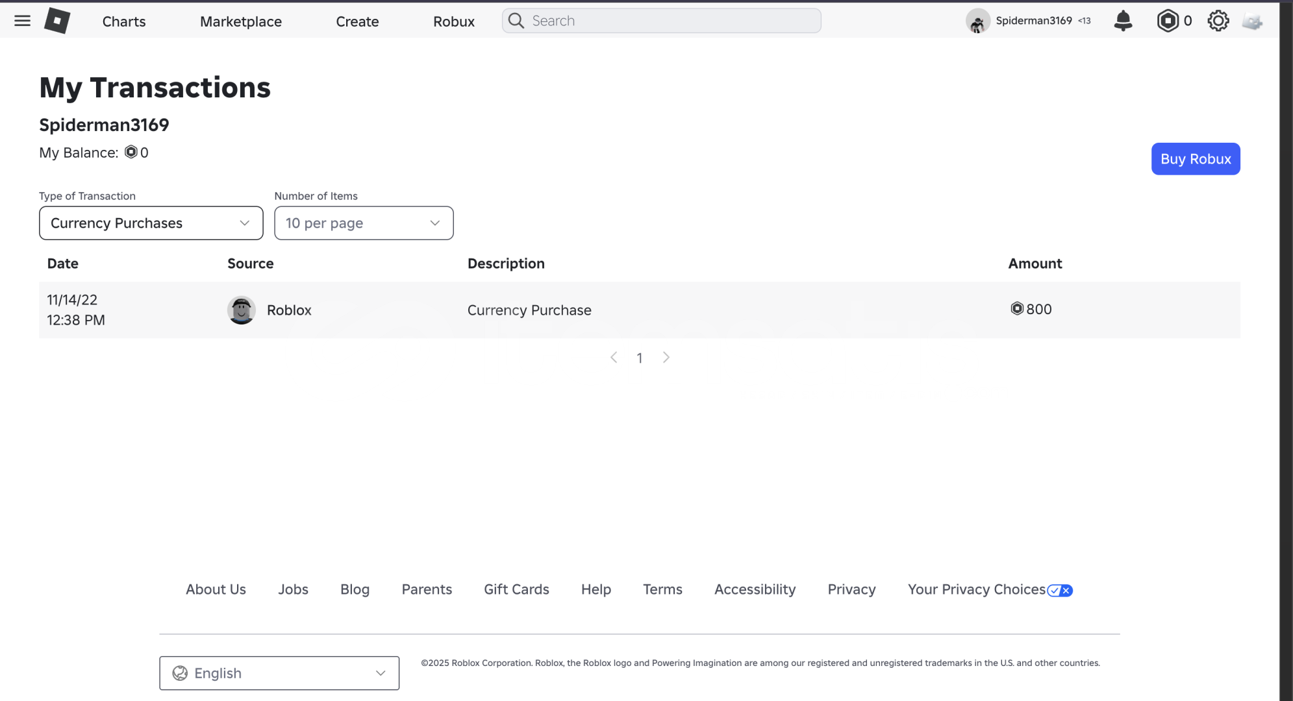Open the hamburger navigation menu
The width and height of the screenshot is (1293, 701).
[x=22, y=21]
